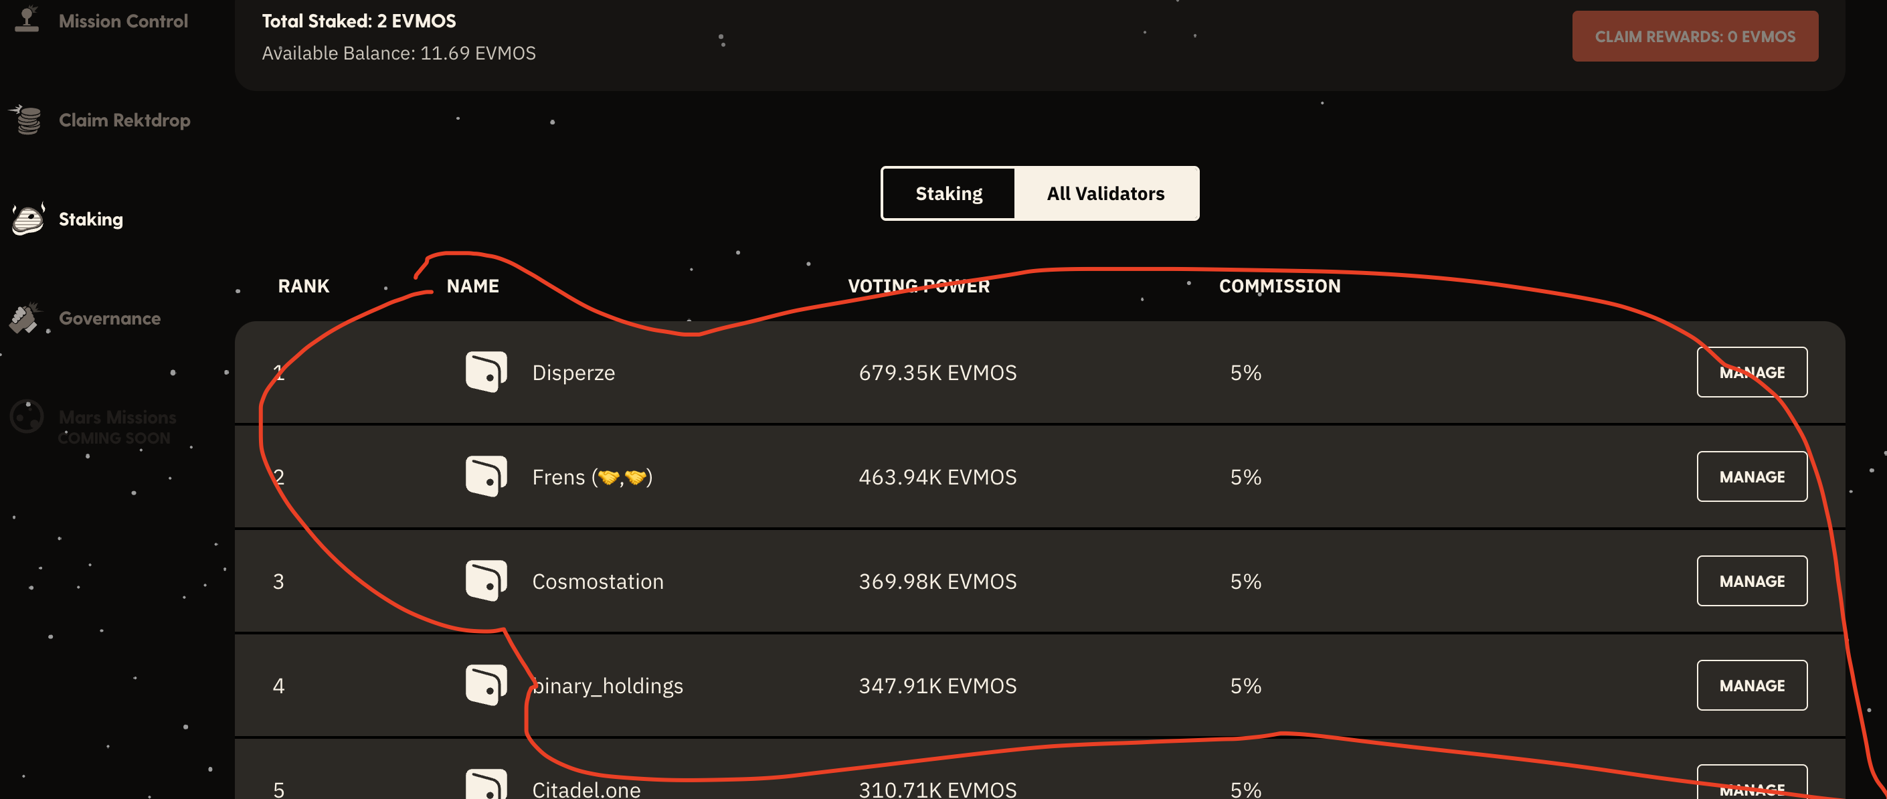Manage the Disperze validator stake
Viewport: 1887px width, 799px height.
pyautogui.click(x=1751, y=372)
